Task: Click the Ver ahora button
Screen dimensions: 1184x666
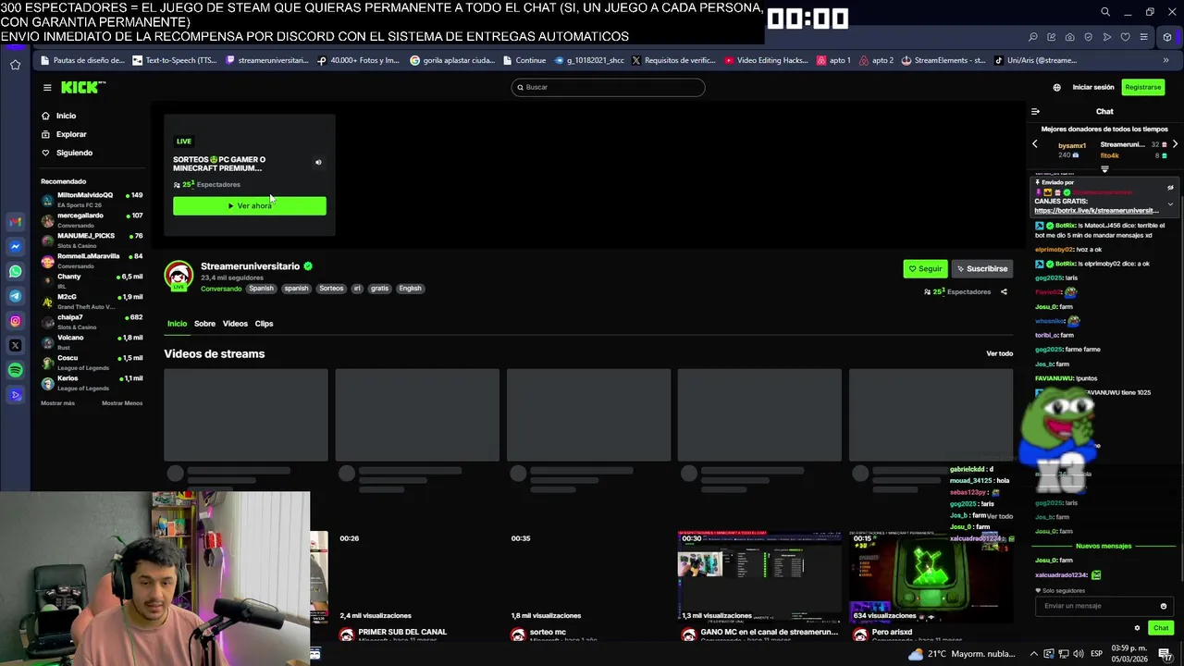Action: pos(250,205)
